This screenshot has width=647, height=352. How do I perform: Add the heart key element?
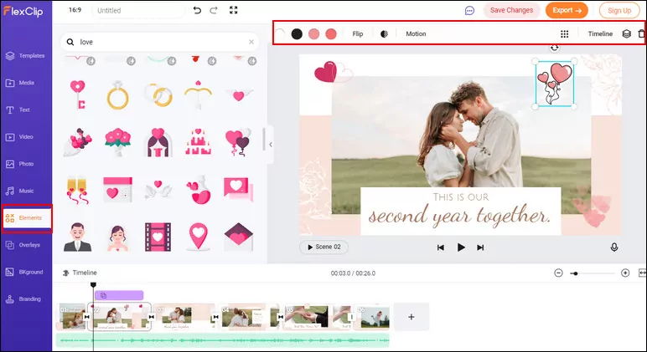click(x=78, y=94)
